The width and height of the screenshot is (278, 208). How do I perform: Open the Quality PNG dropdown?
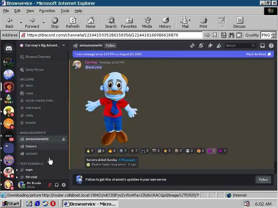[x=274, y=35]
